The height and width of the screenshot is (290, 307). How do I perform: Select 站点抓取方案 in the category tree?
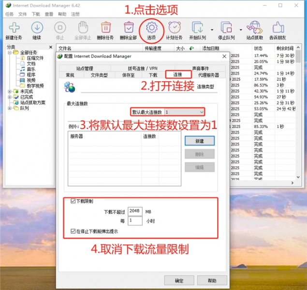(x=33, y=102)
